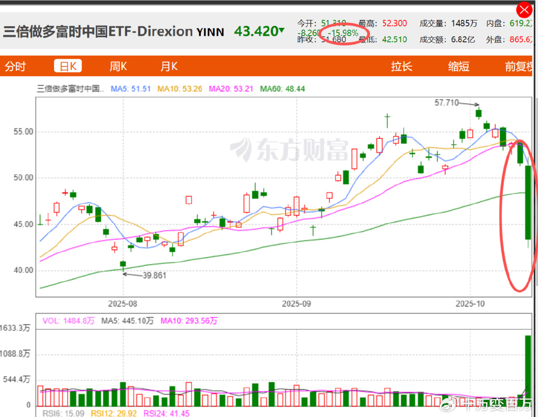This screenshot has height=417, width=538.
Task: Click the green down arrow beside price 43.420
Action: pyautogui.click(x=282, y=31)
